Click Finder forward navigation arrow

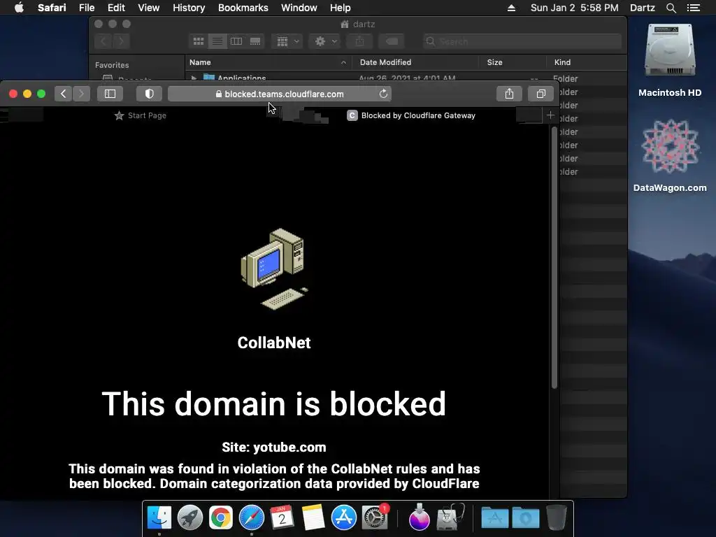click(x=121, y=41)
